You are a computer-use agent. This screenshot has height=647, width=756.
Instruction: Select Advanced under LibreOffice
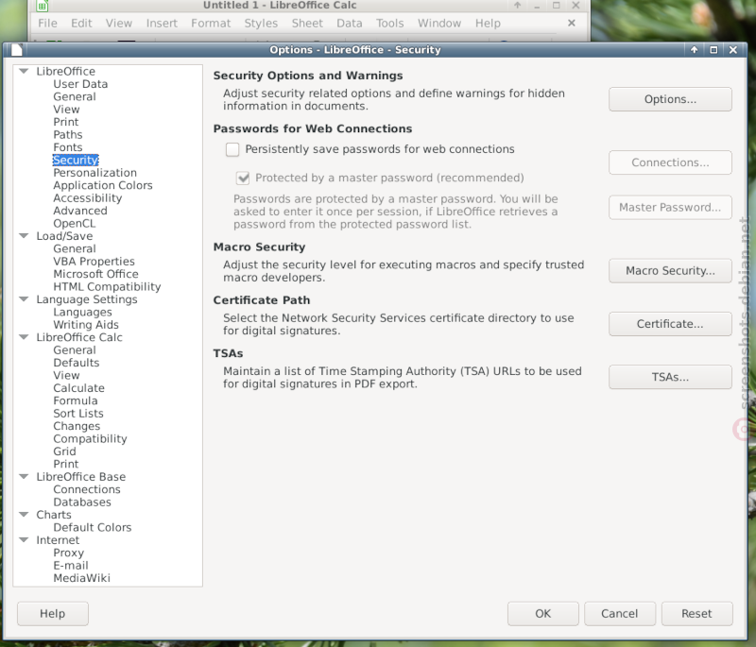tap(80, 211)
